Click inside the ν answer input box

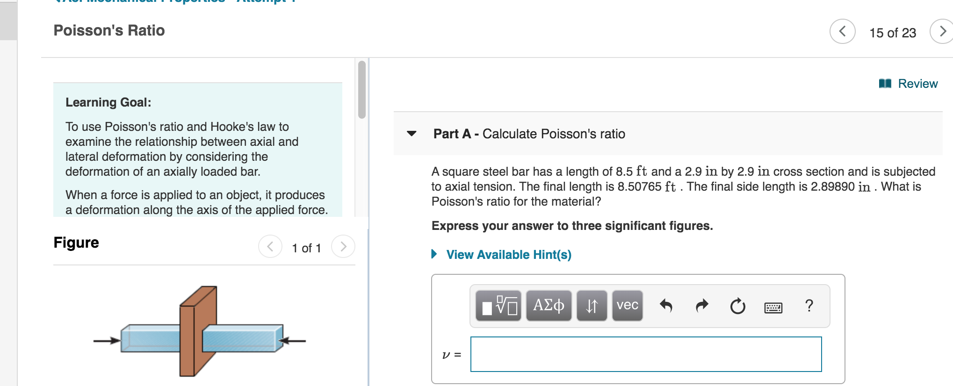pos(645,354)
